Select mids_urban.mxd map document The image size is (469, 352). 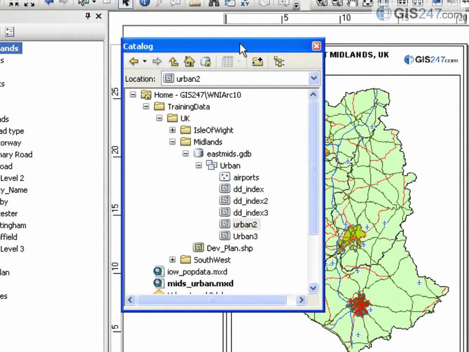(200, 284)
